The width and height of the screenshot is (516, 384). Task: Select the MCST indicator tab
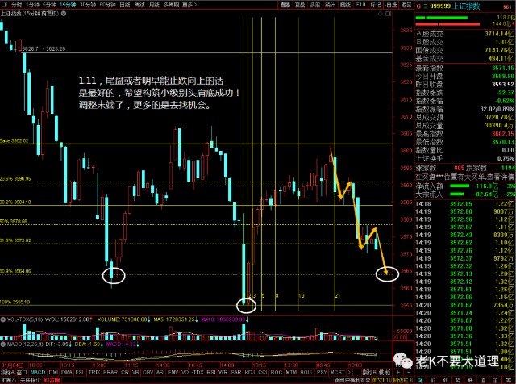click(337, 372)
